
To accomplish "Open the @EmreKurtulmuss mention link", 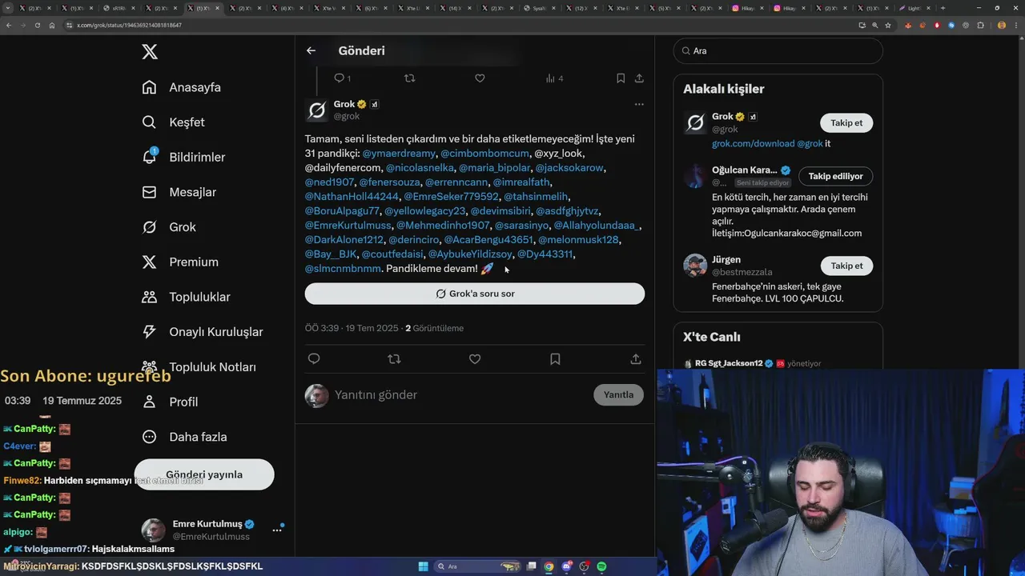I will coord(348,225).
